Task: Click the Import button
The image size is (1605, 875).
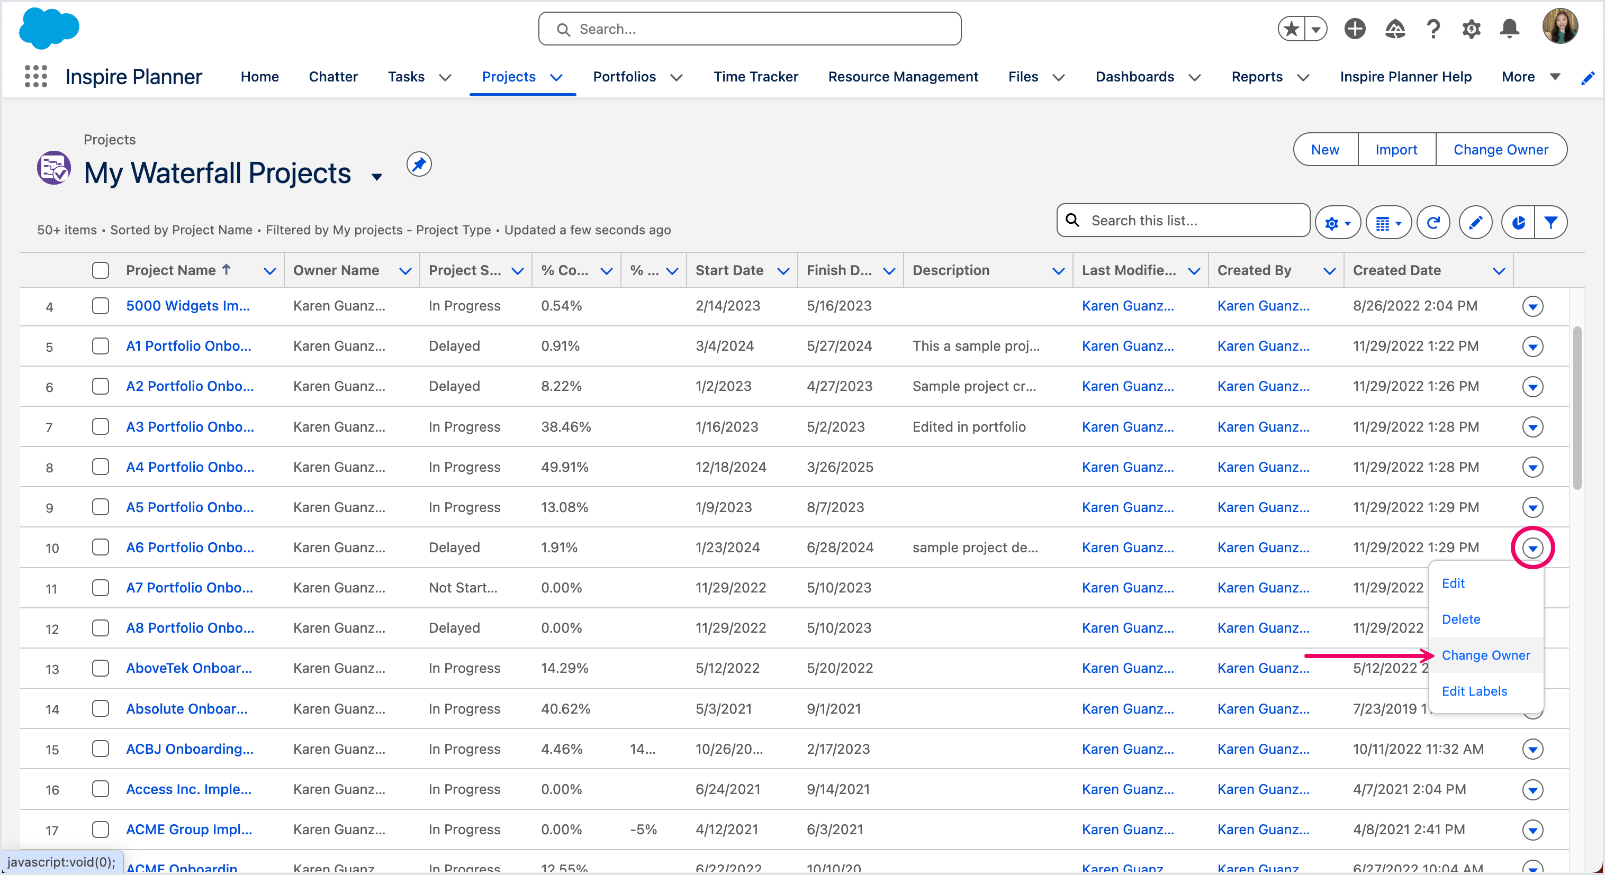Action: [x=1396, y=150]
